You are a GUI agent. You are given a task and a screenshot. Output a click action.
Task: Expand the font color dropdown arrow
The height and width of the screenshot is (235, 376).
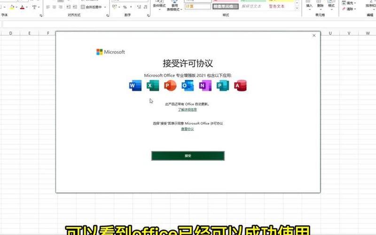point(27,7)
